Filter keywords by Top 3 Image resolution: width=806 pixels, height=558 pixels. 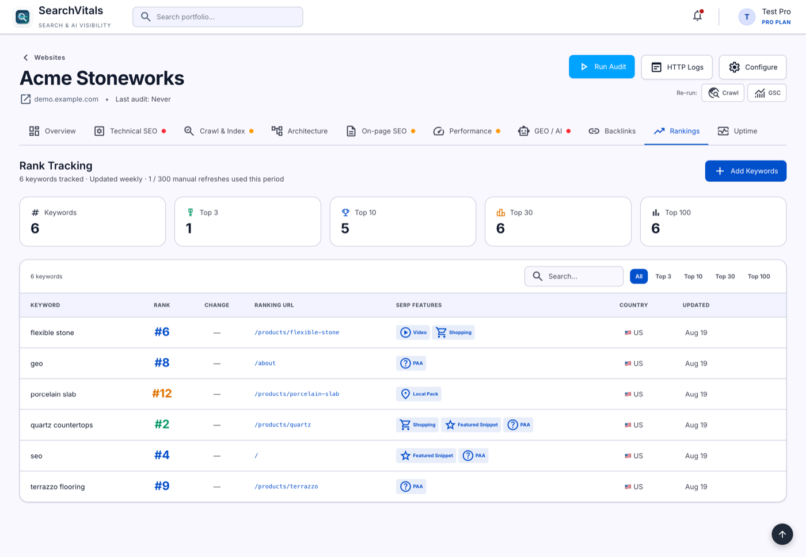(663, 277)
